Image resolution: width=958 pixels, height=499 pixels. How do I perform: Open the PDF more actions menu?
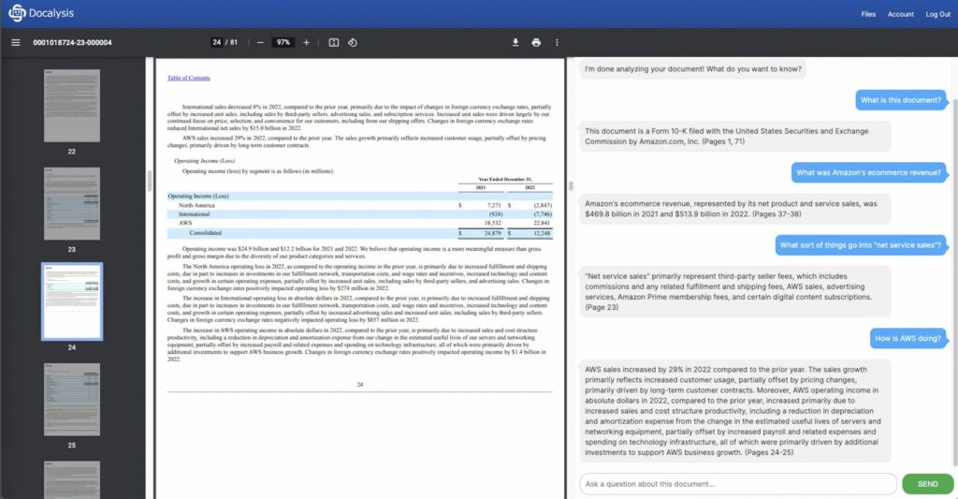(557, 42)
